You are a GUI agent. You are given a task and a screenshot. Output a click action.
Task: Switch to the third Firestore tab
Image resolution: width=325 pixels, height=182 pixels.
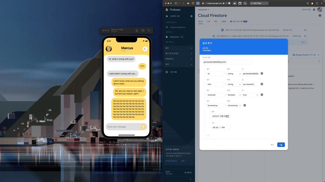(216, 22)
